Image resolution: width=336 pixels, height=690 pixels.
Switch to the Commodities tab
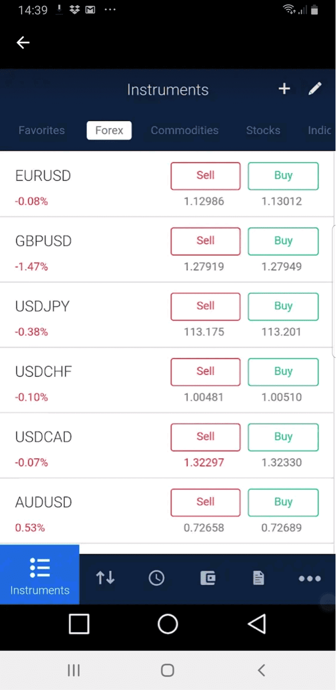(x=185, y=131)
